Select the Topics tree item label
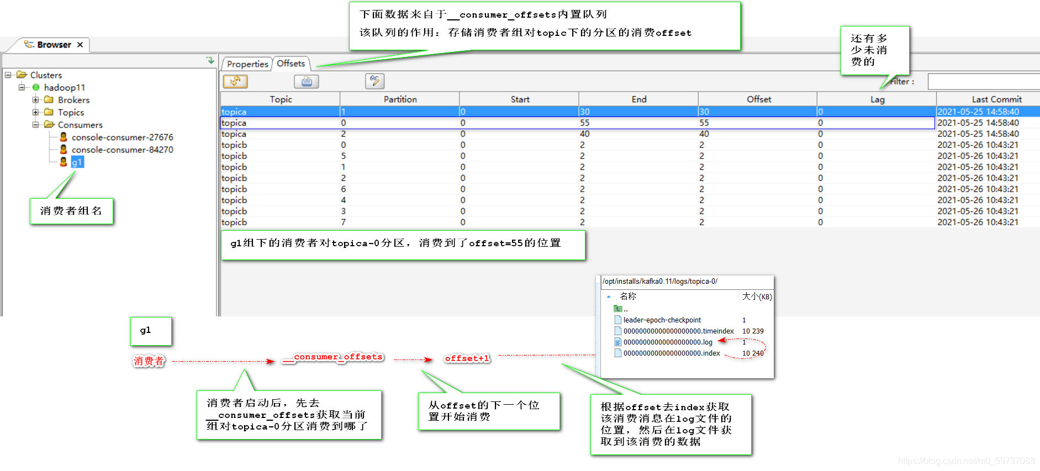This screenshot has height=471, width=1040. point(71,112)
